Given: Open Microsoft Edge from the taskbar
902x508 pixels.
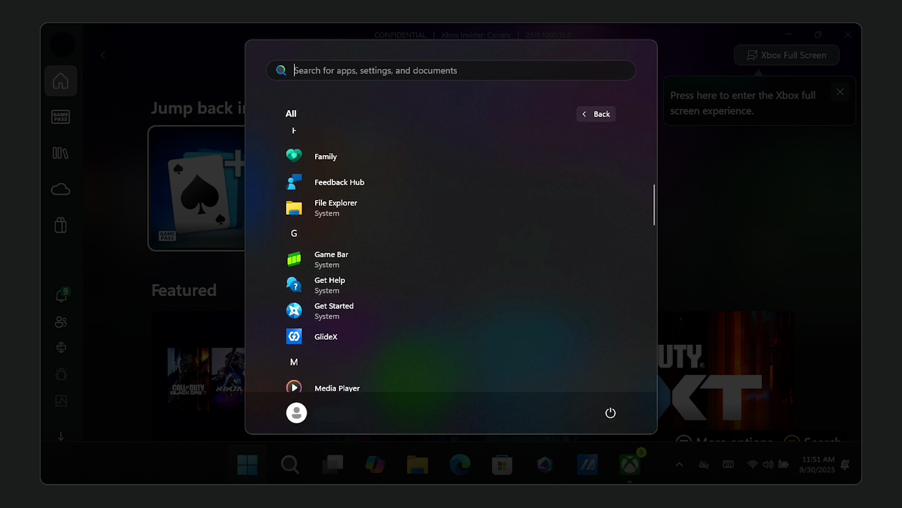Looking at the screenshot, I should tap(460, 464).
